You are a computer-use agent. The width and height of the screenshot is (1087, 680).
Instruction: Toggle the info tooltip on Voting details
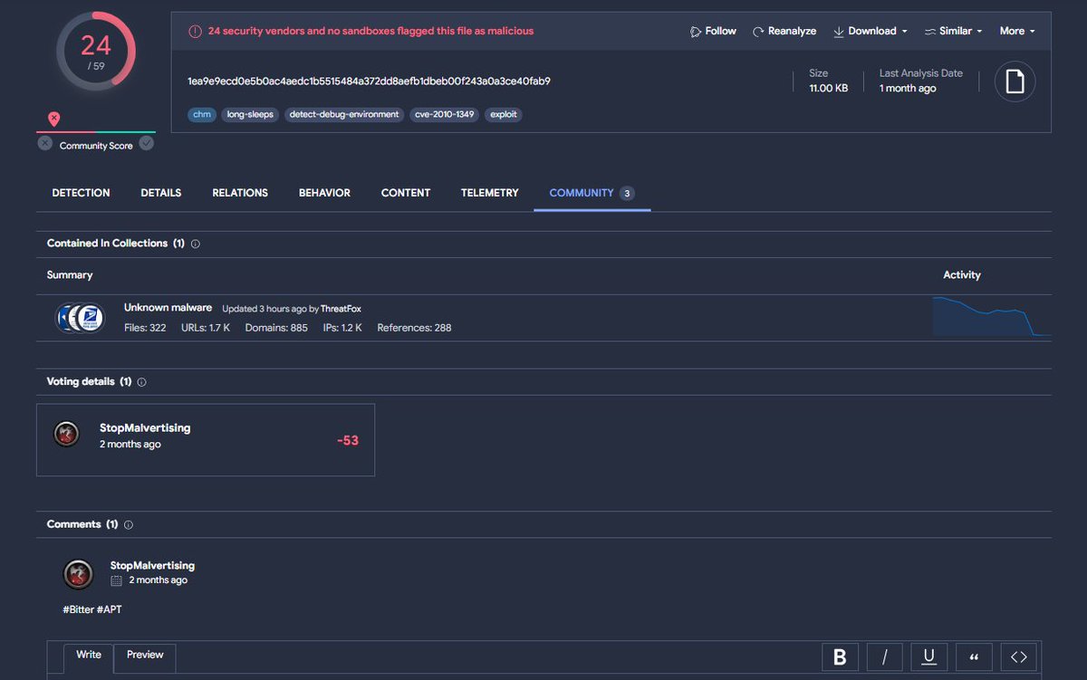point(141,381)
